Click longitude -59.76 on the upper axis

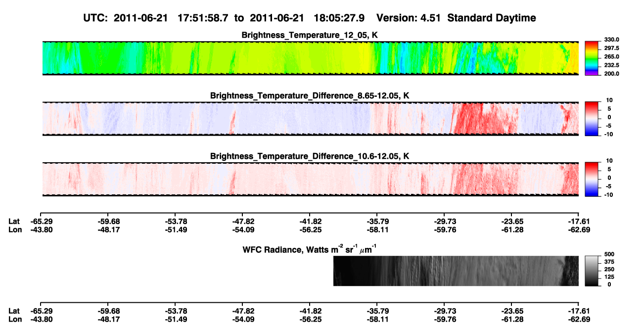[x=445, y=230]
